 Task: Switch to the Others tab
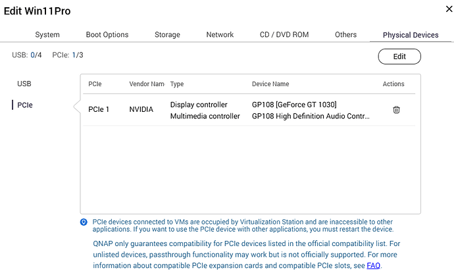pos(345,34)
